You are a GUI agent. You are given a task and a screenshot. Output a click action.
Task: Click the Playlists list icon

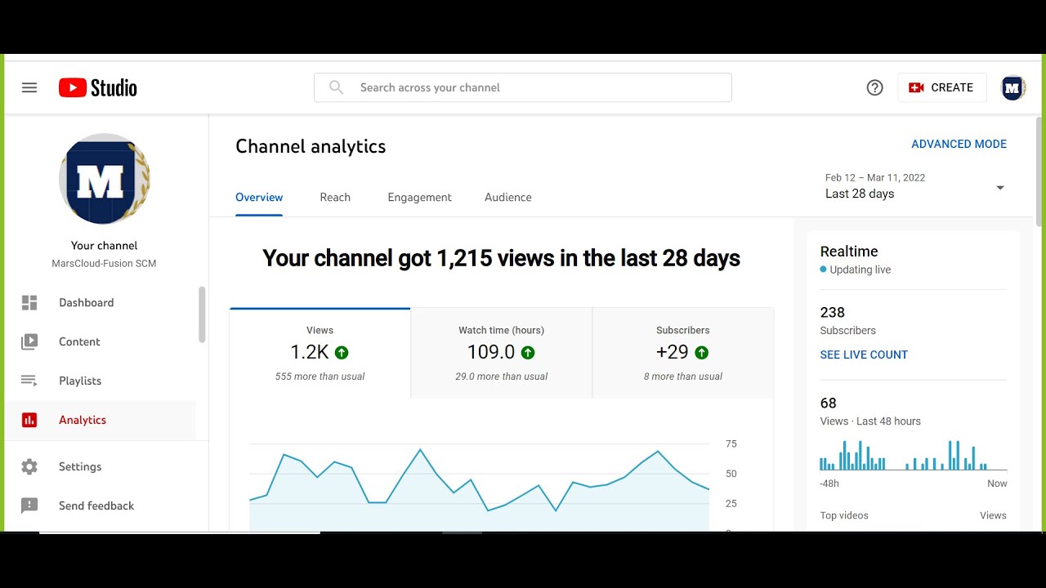[x=29, y=381]
